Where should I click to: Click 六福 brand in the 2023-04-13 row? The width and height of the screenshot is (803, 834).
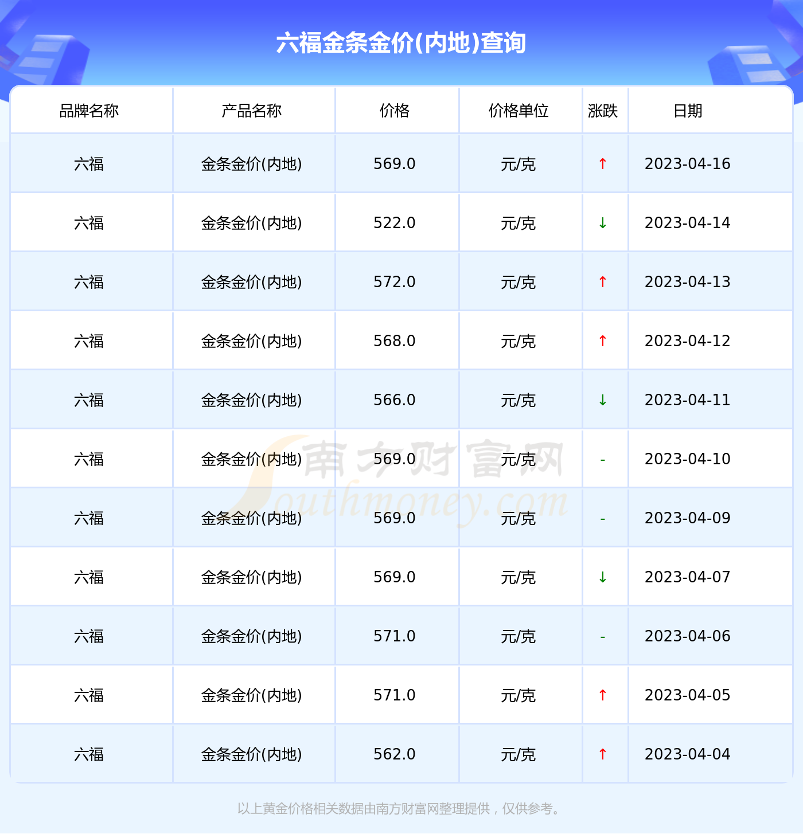[89, 283]
